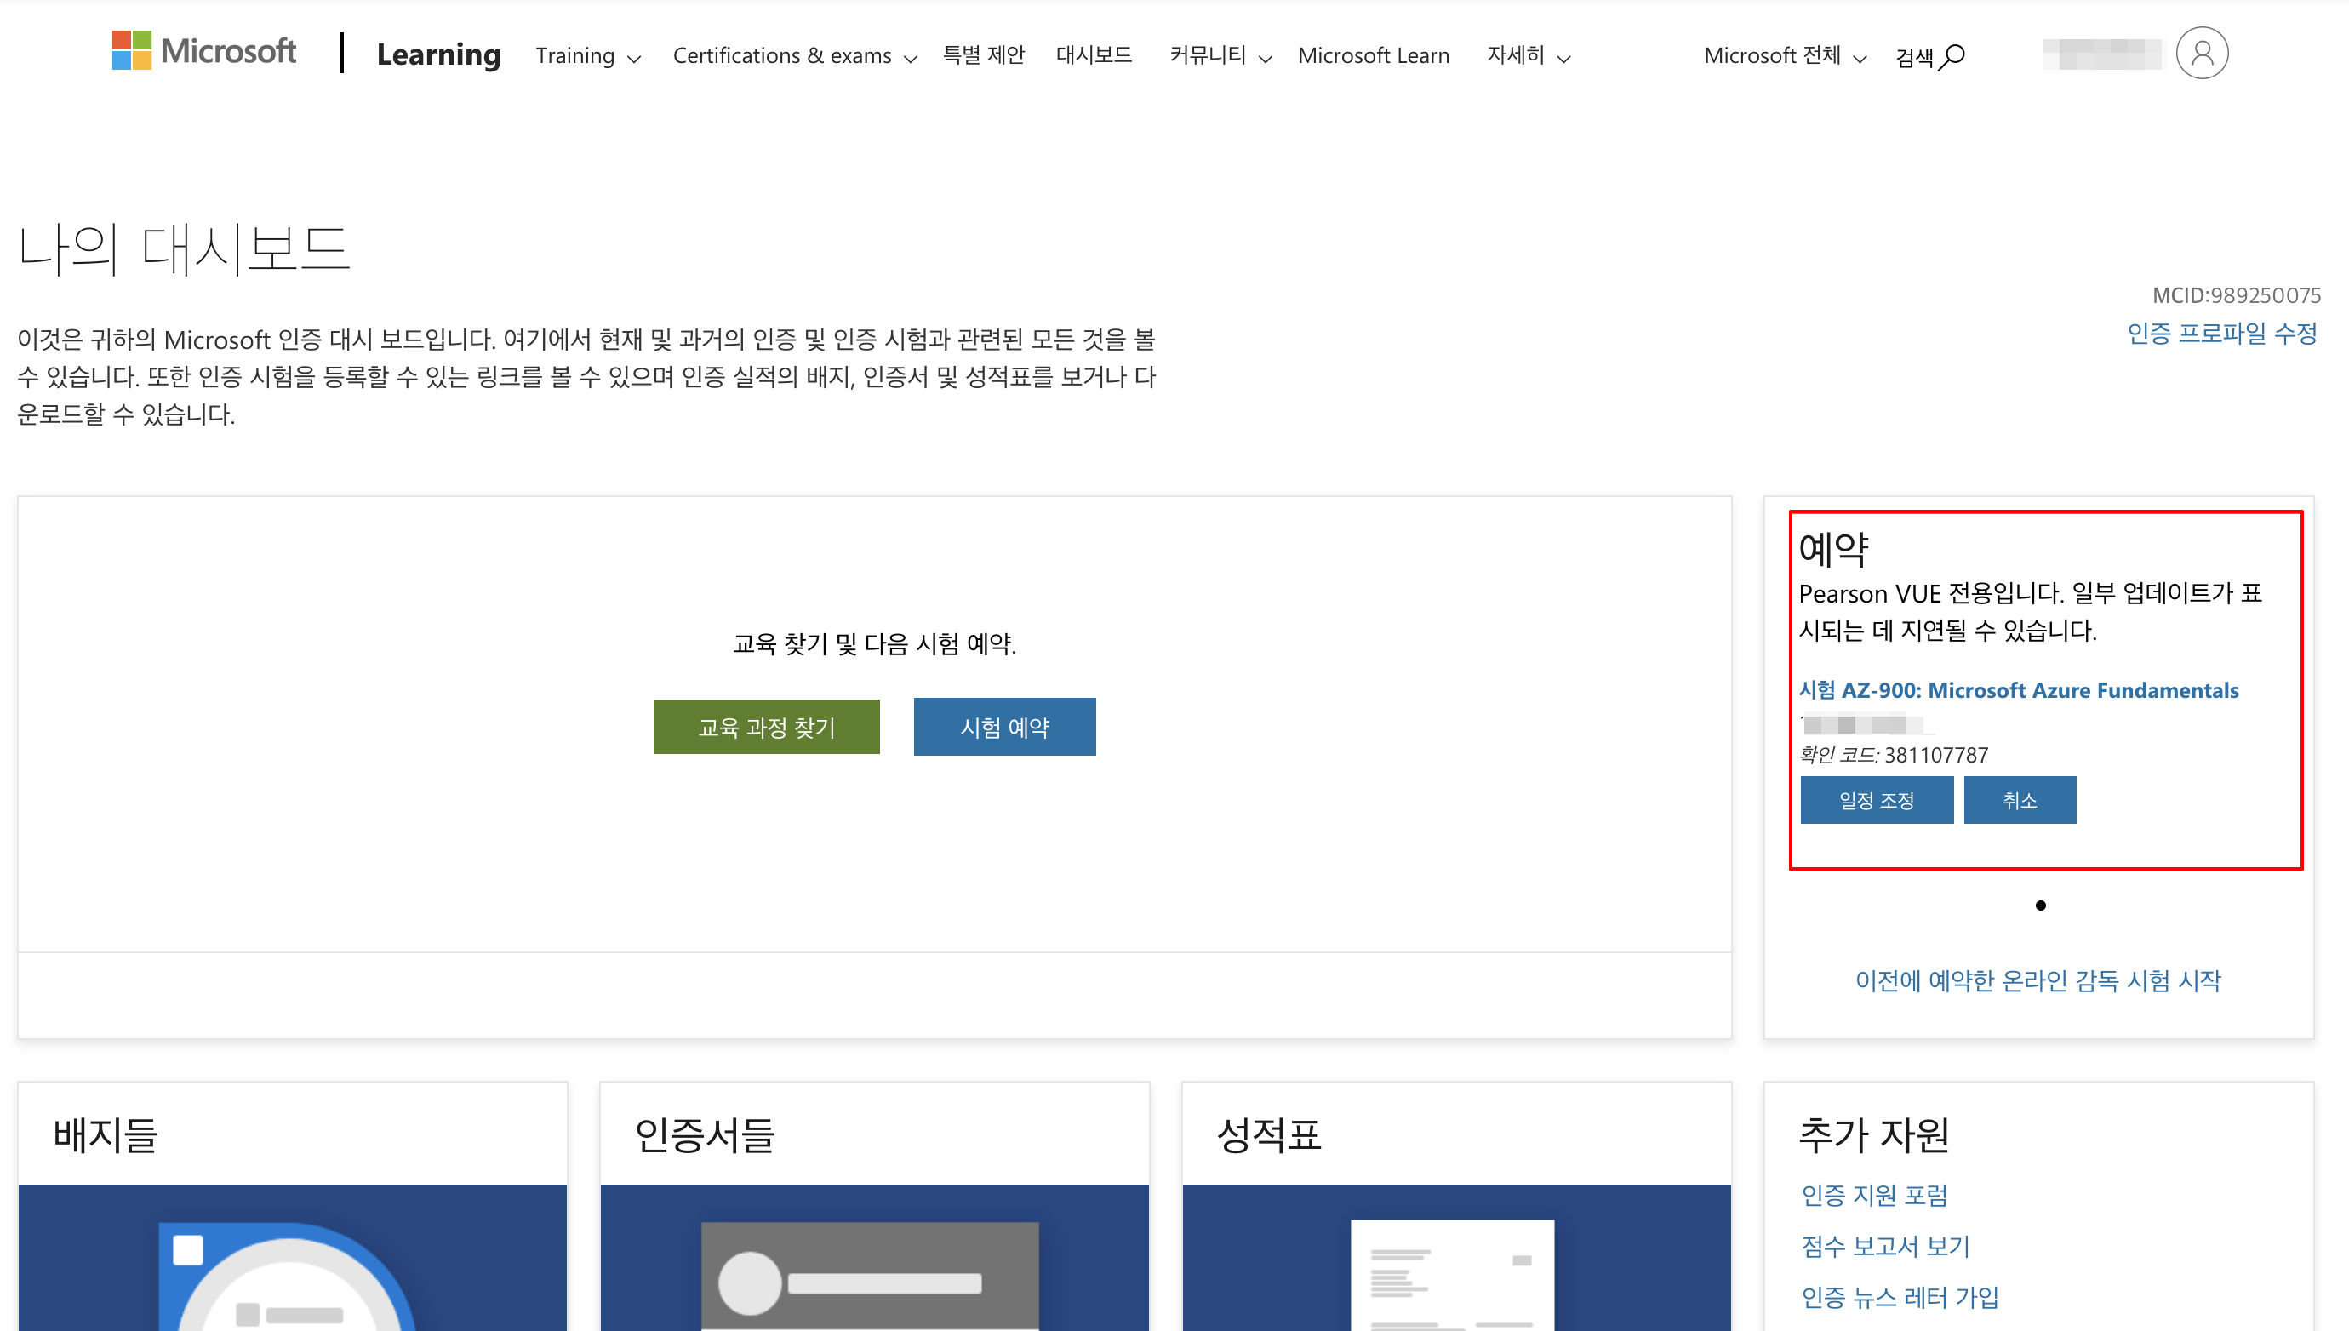Open 인증 뉴스 레터 가입 link

1900,1297
